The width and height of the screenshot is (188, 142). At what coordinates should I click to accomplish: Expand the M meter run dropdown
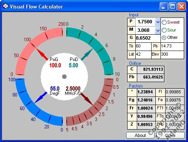coord(158,31)
